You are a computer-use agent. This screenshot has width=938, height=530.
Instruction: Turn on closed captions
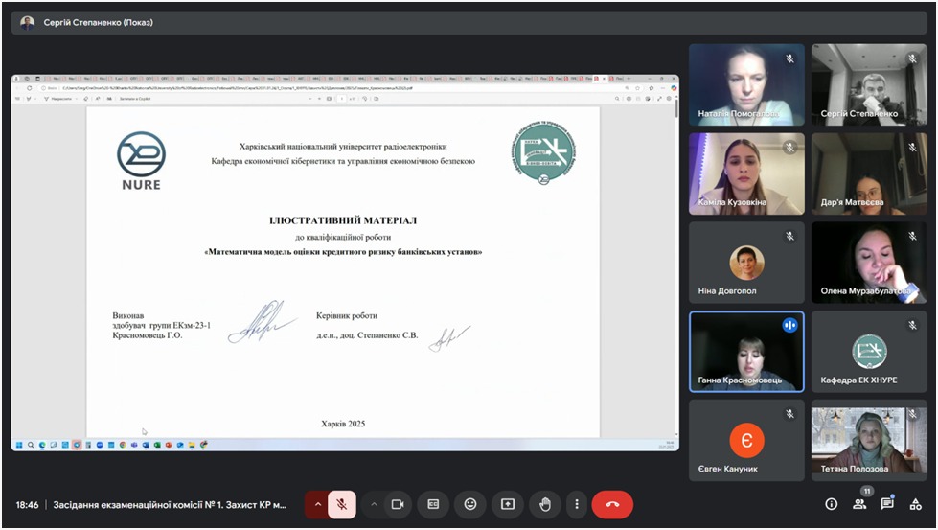pyautogui.click(x=433, y=504)
